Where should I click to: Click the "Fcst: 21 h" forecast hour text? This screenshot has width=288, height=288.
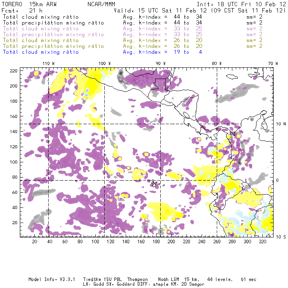[22, 11]
